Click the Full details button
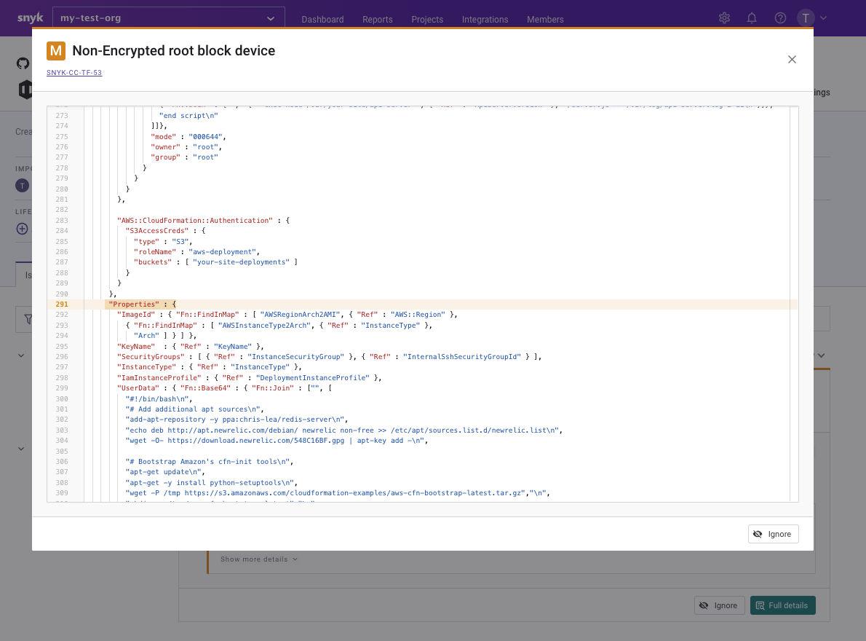This screenshot has height=641, width=866. point(783,605)
